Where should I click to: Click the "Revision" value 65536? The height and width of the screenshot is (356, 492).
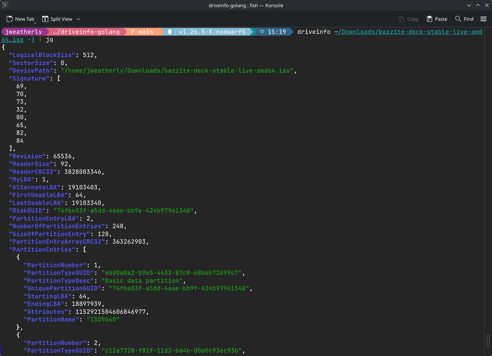[x=62, y=156]
